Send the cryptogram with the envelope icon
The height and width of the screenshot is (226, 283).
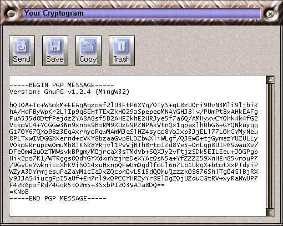point(22,51)
